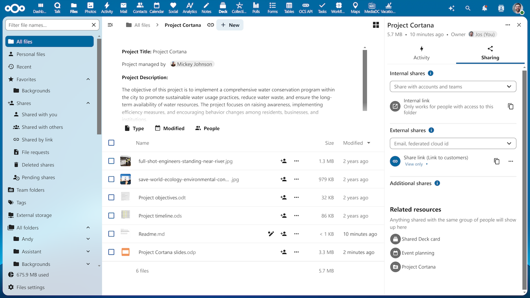
Task: Click the New button
Action: (x=230, y=25)
